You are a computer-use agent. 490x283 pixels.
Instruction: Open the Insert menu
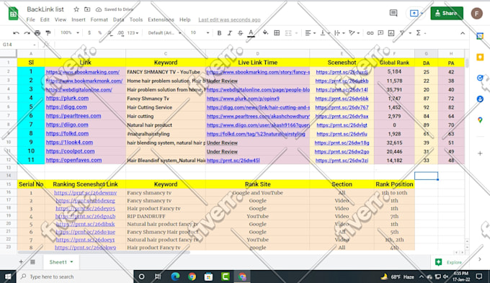click(78, 19)
